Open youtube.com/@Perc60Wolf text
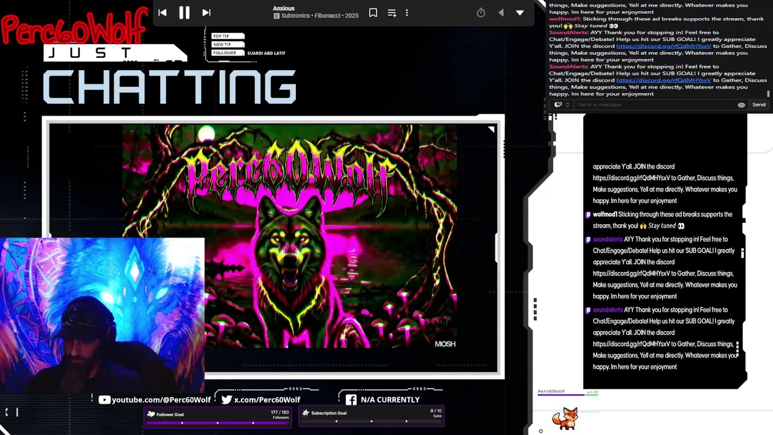 pyautogui.click(x=161, y=400)
